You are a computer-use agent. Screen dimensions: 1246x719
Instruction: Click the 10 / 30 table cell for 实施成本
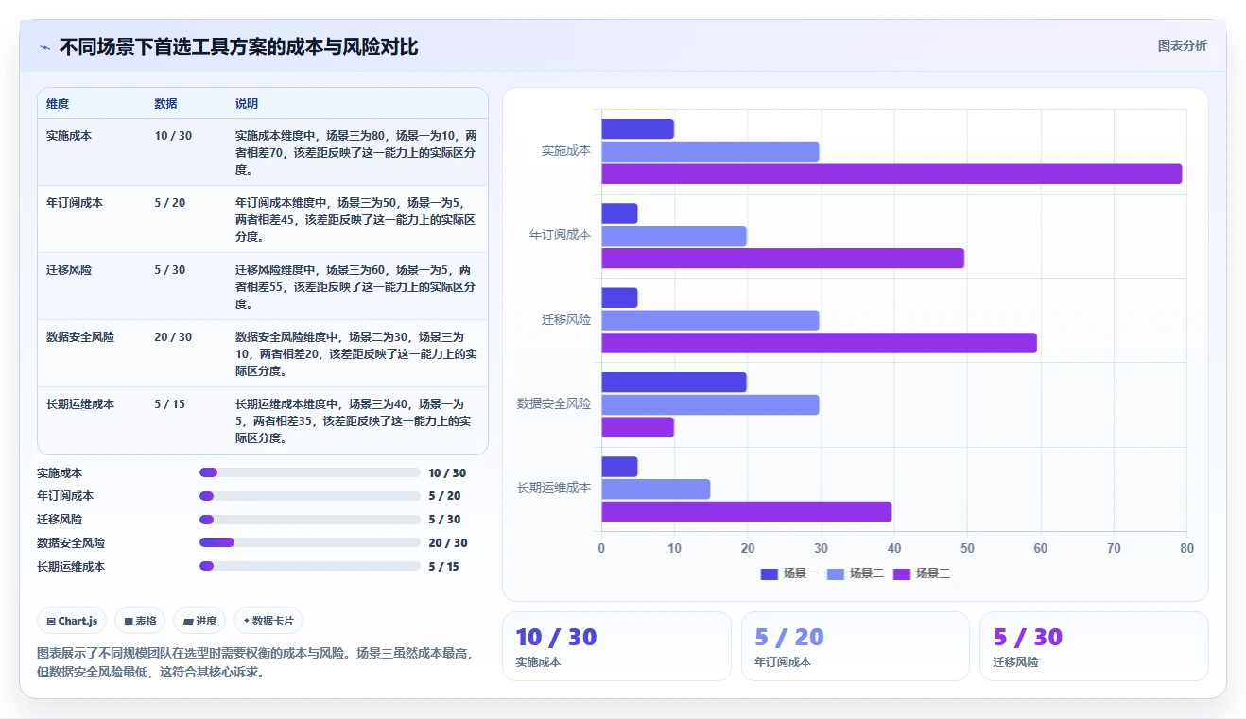point(173,136)
